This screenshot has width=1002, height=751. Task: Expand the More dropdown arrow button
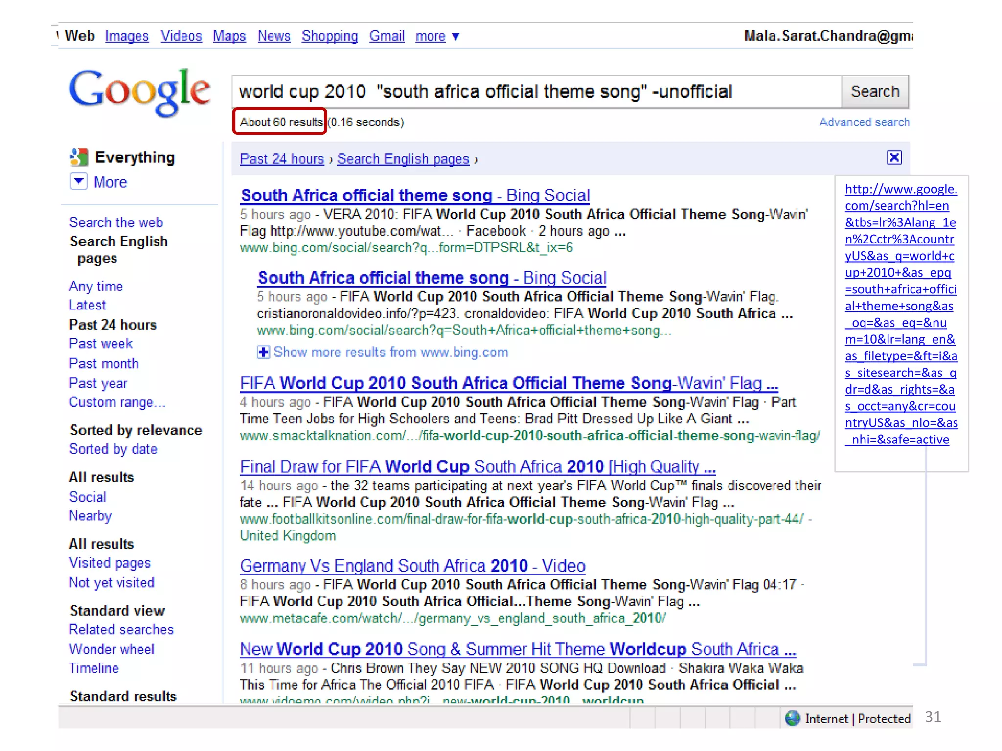pyautogui.click(x=79, y=181)
